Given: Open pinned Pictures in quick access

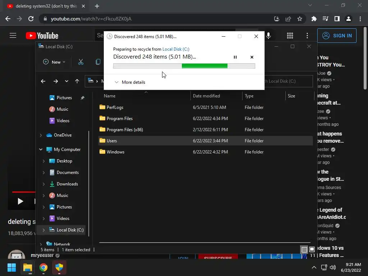Looking at the screenshot, I should (x=64, y=98).
